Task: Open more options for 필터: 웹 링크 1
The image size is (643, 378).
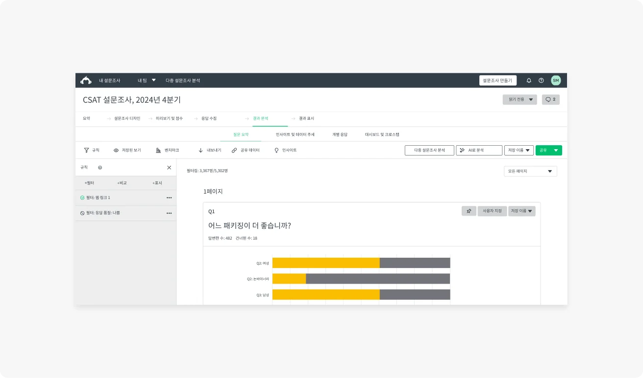Action: point(169,198)
